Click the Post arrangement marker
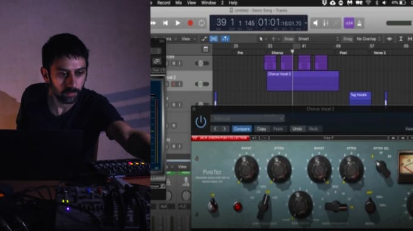 point(343,53)
